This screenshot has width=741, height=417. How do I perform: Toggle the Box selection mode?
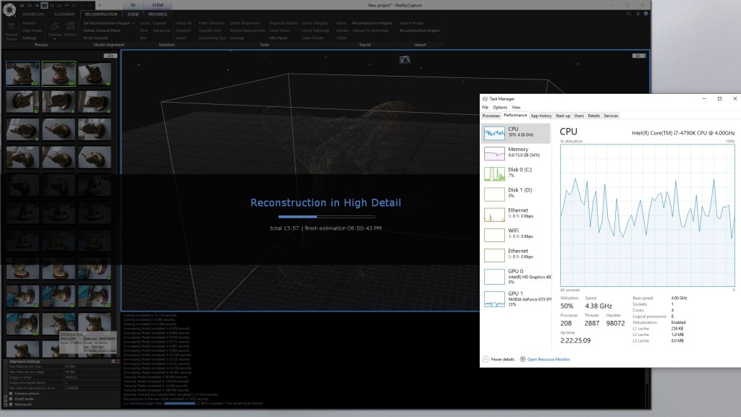[142, 39]
